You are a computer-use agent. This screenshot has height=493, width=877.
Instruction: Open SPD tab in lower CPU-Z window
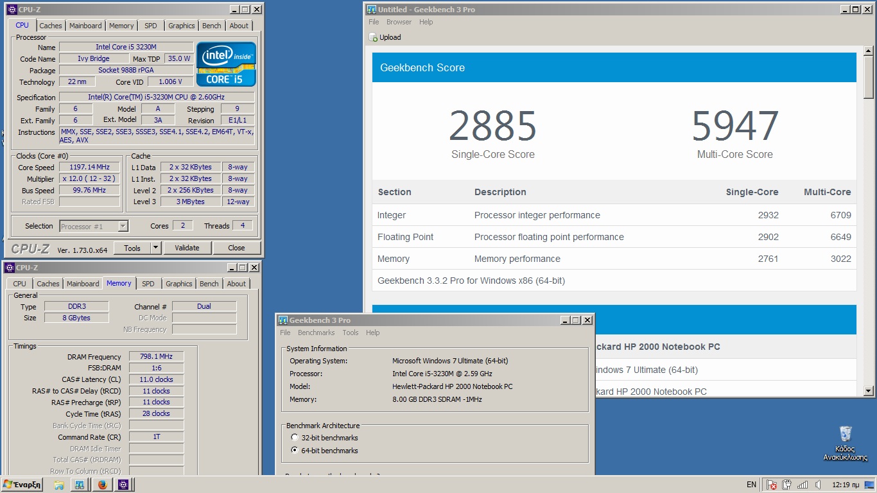coord(148,284)
